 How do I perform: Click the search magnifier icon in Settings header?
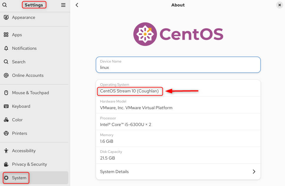[4, 5]
